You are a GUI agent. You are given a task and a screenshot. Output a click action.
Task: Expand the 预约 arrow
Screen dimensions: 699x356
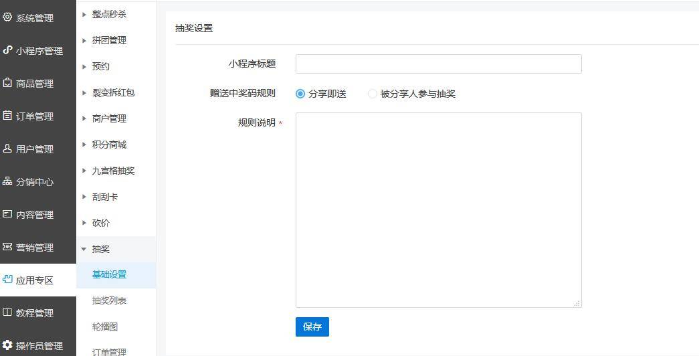(84, 66)
